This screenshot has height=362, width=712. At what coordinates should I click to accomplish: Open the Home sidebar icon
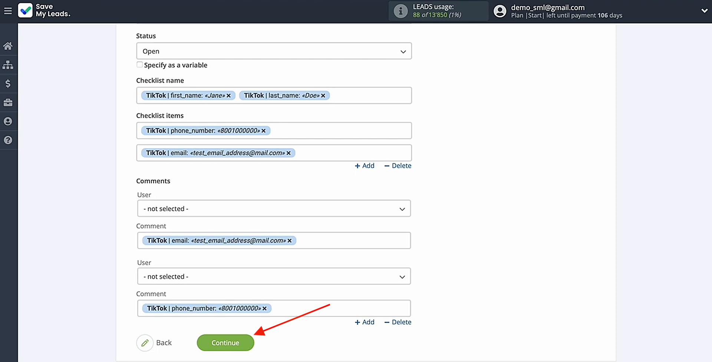coord(8,46)
